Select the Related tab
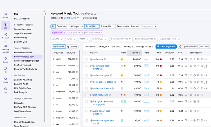 pyautogui.click(x=135, y=26)
